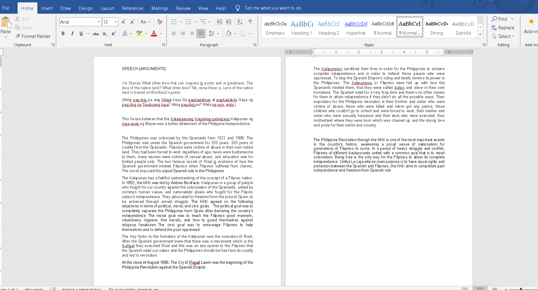
Task: Toggle subscript formatting
Action: click(105, 34)
